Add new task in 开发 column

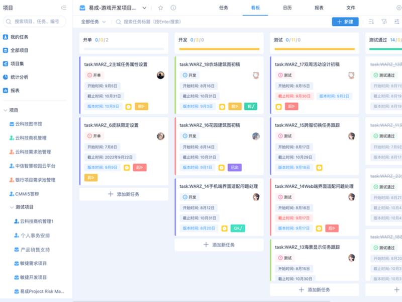click(219, 245)
